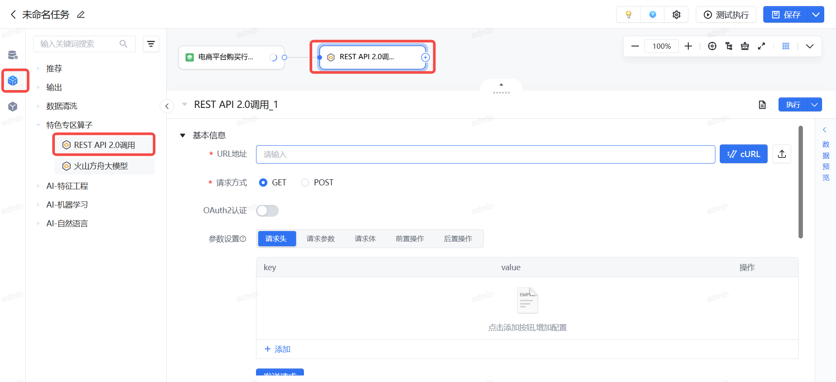Edit the task name with the pencil icon
This screenshot has height=382, width=836.
pos(81,15)
